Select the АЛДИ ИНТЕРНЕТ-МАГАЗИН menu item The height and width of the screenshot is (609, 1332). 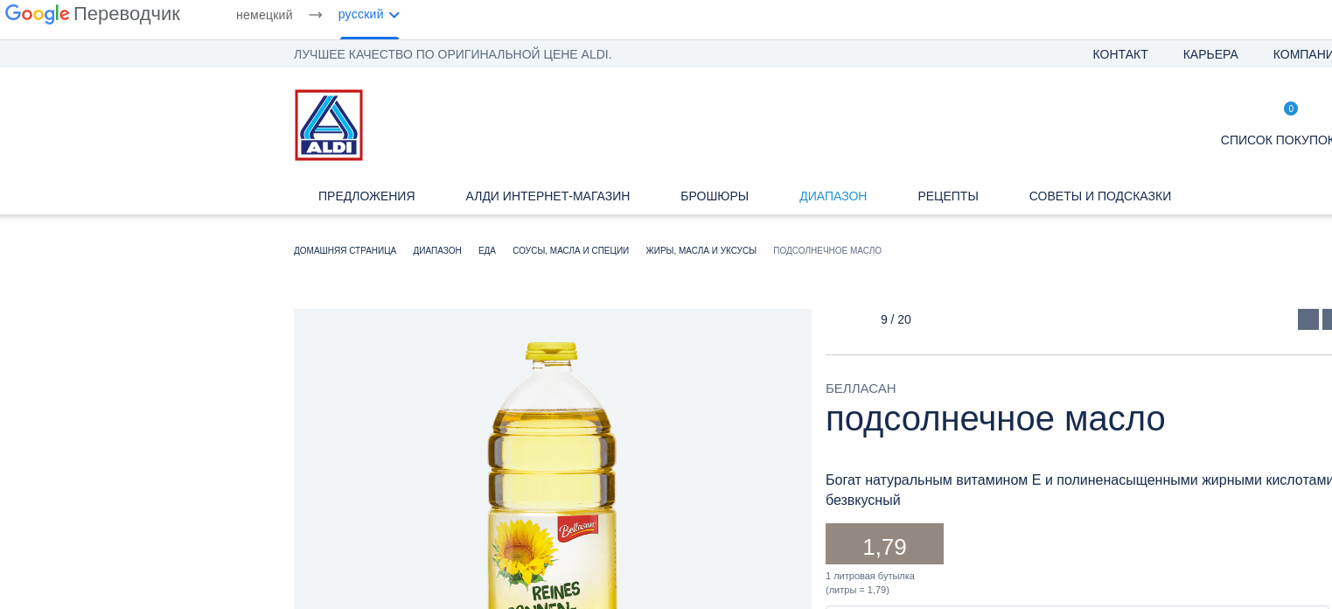pyautogui.click(x=547, y=196)
